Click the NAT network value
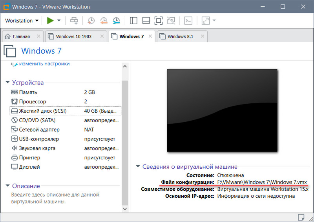This screenshot has width=314, height=222. pos(89,130)
